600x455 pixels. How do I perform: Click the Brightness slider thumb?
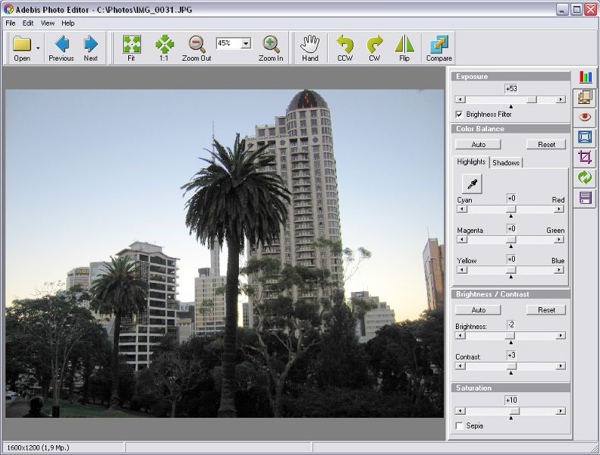510,336
